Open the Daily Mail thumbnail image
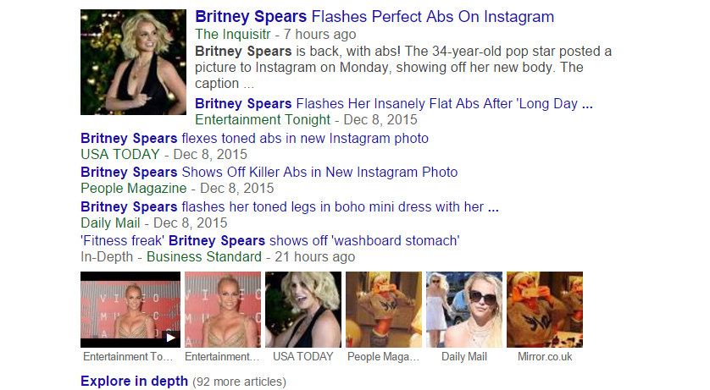 (464, 310)
